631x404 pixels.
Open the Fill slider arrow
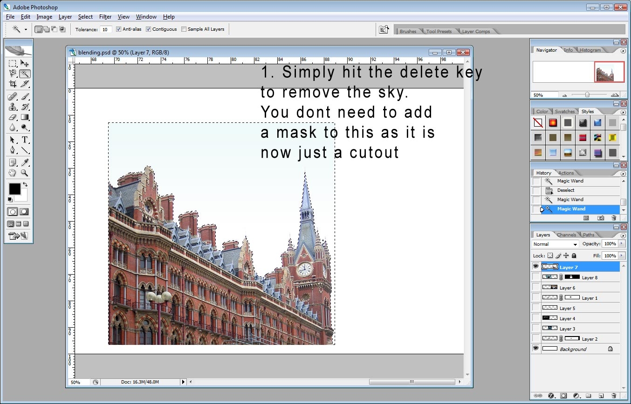tap(621, 256)
